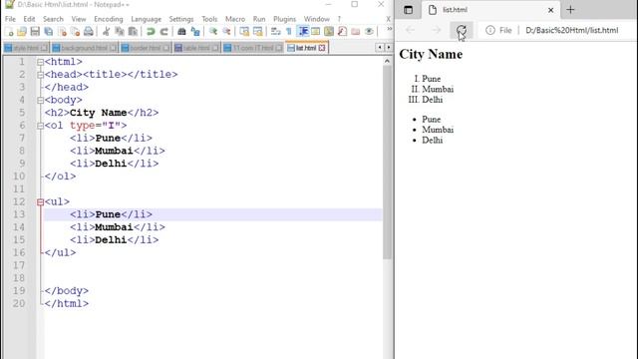Open the Window menu
Image resolution: width=638 pixels, height=359 pixels.
[x=317, y=19]
